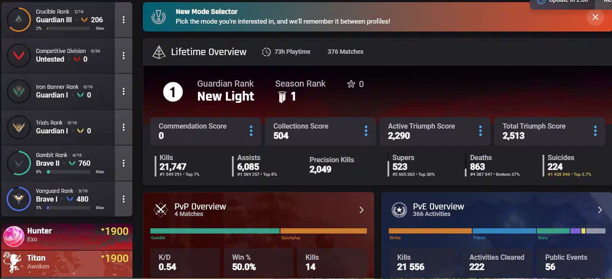The image size is (612, 279).
Task: Click the Titan character emblem
Action: coord(14,263)
